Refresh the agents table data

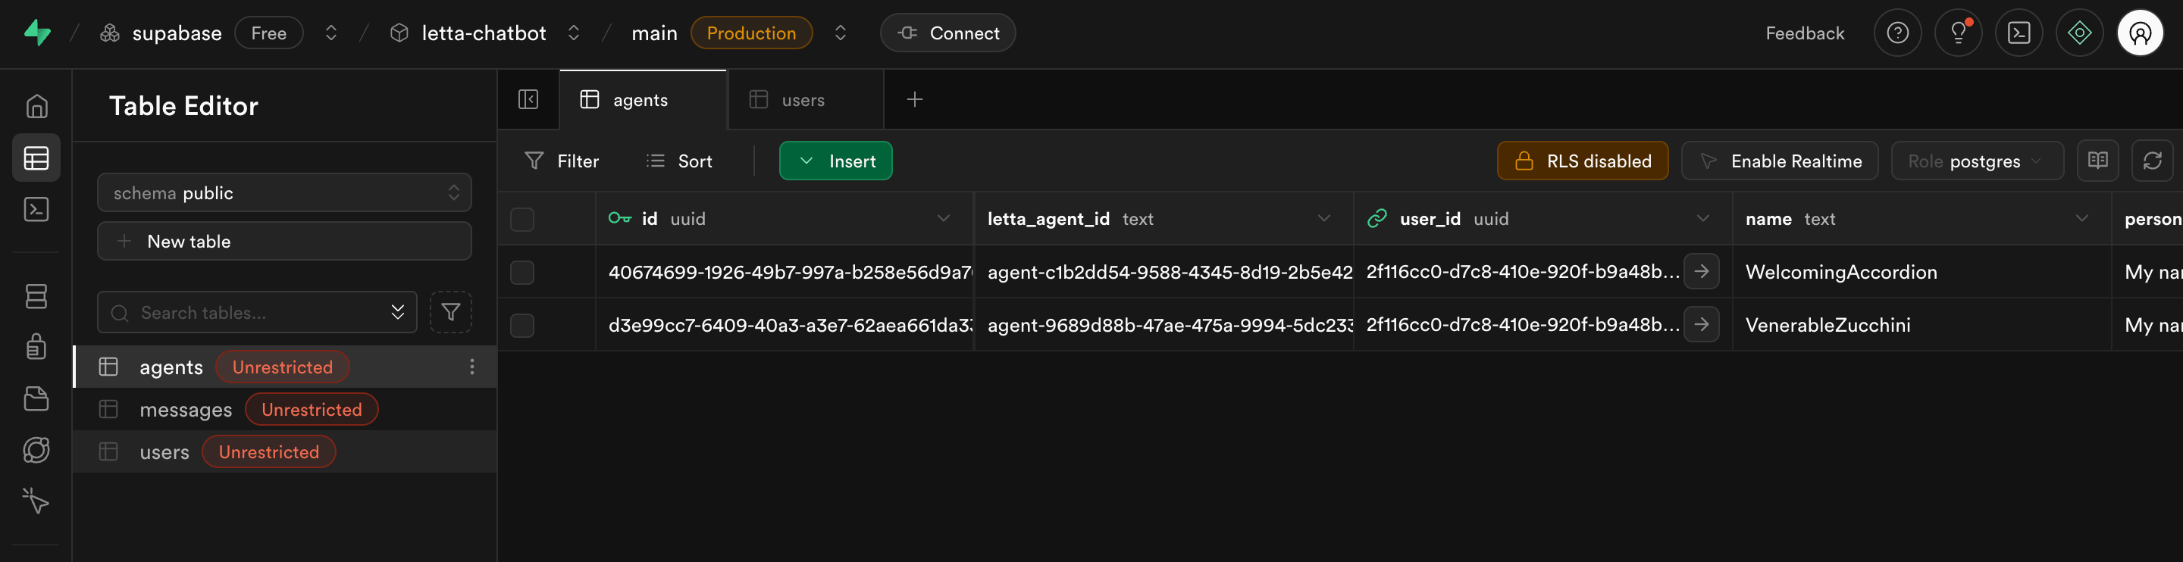2152,161
